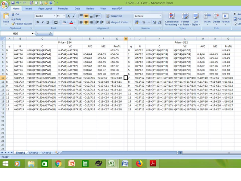Increase decimal places
This screenshot has width=241, height=181.
(x=154, y=22)
